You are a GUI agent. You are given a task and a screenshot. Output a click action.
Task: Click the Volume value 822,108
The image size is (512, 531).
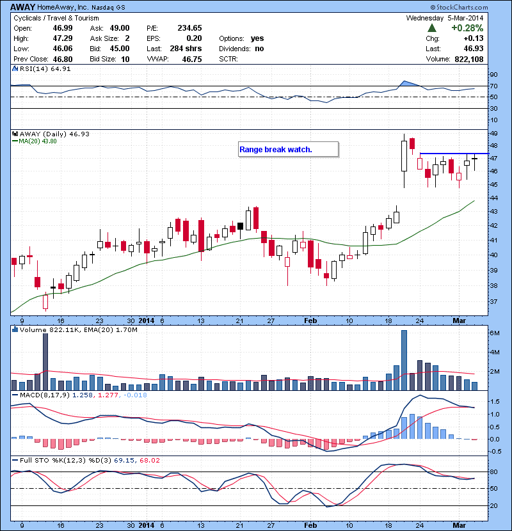pyautogui.click(x=469, y=59)
